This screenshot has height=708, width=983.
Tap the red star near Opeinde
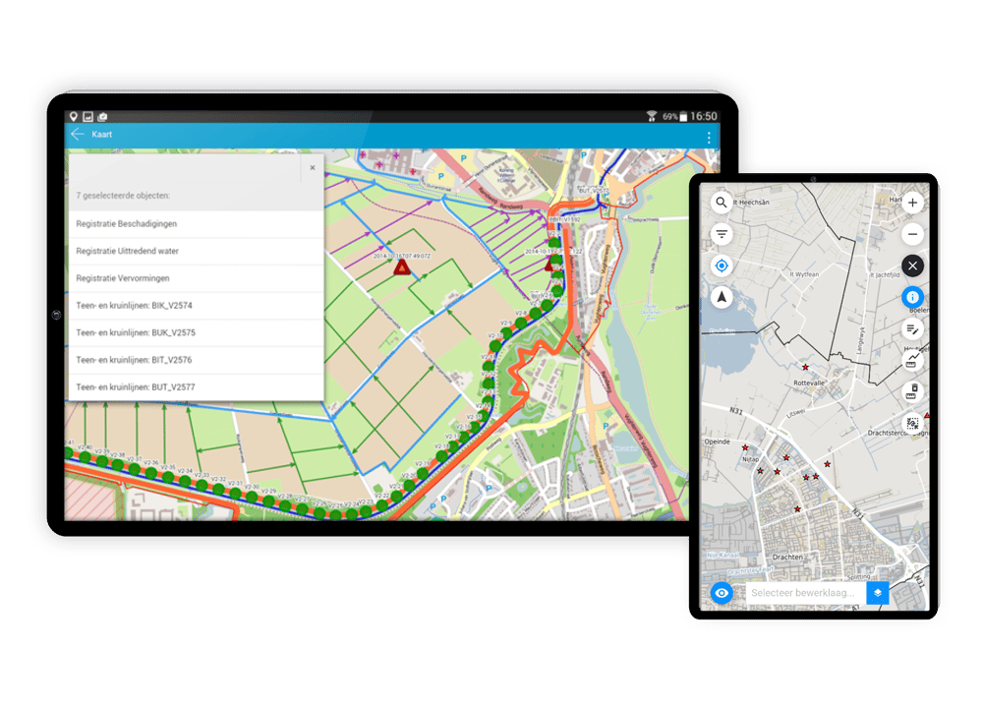[745, 447]
